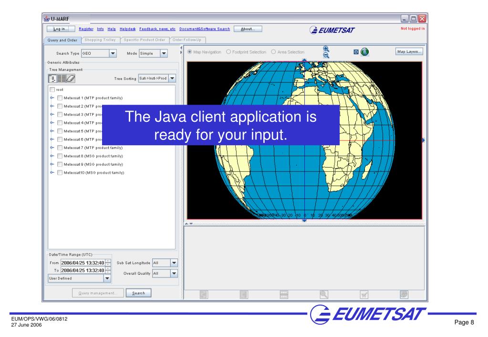Click the map zoom out magnifier icon
The width and height of the screenshot is (488, 337).
[326, 55]
